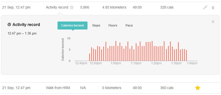Click the 328 cals value

coord(167,7)
